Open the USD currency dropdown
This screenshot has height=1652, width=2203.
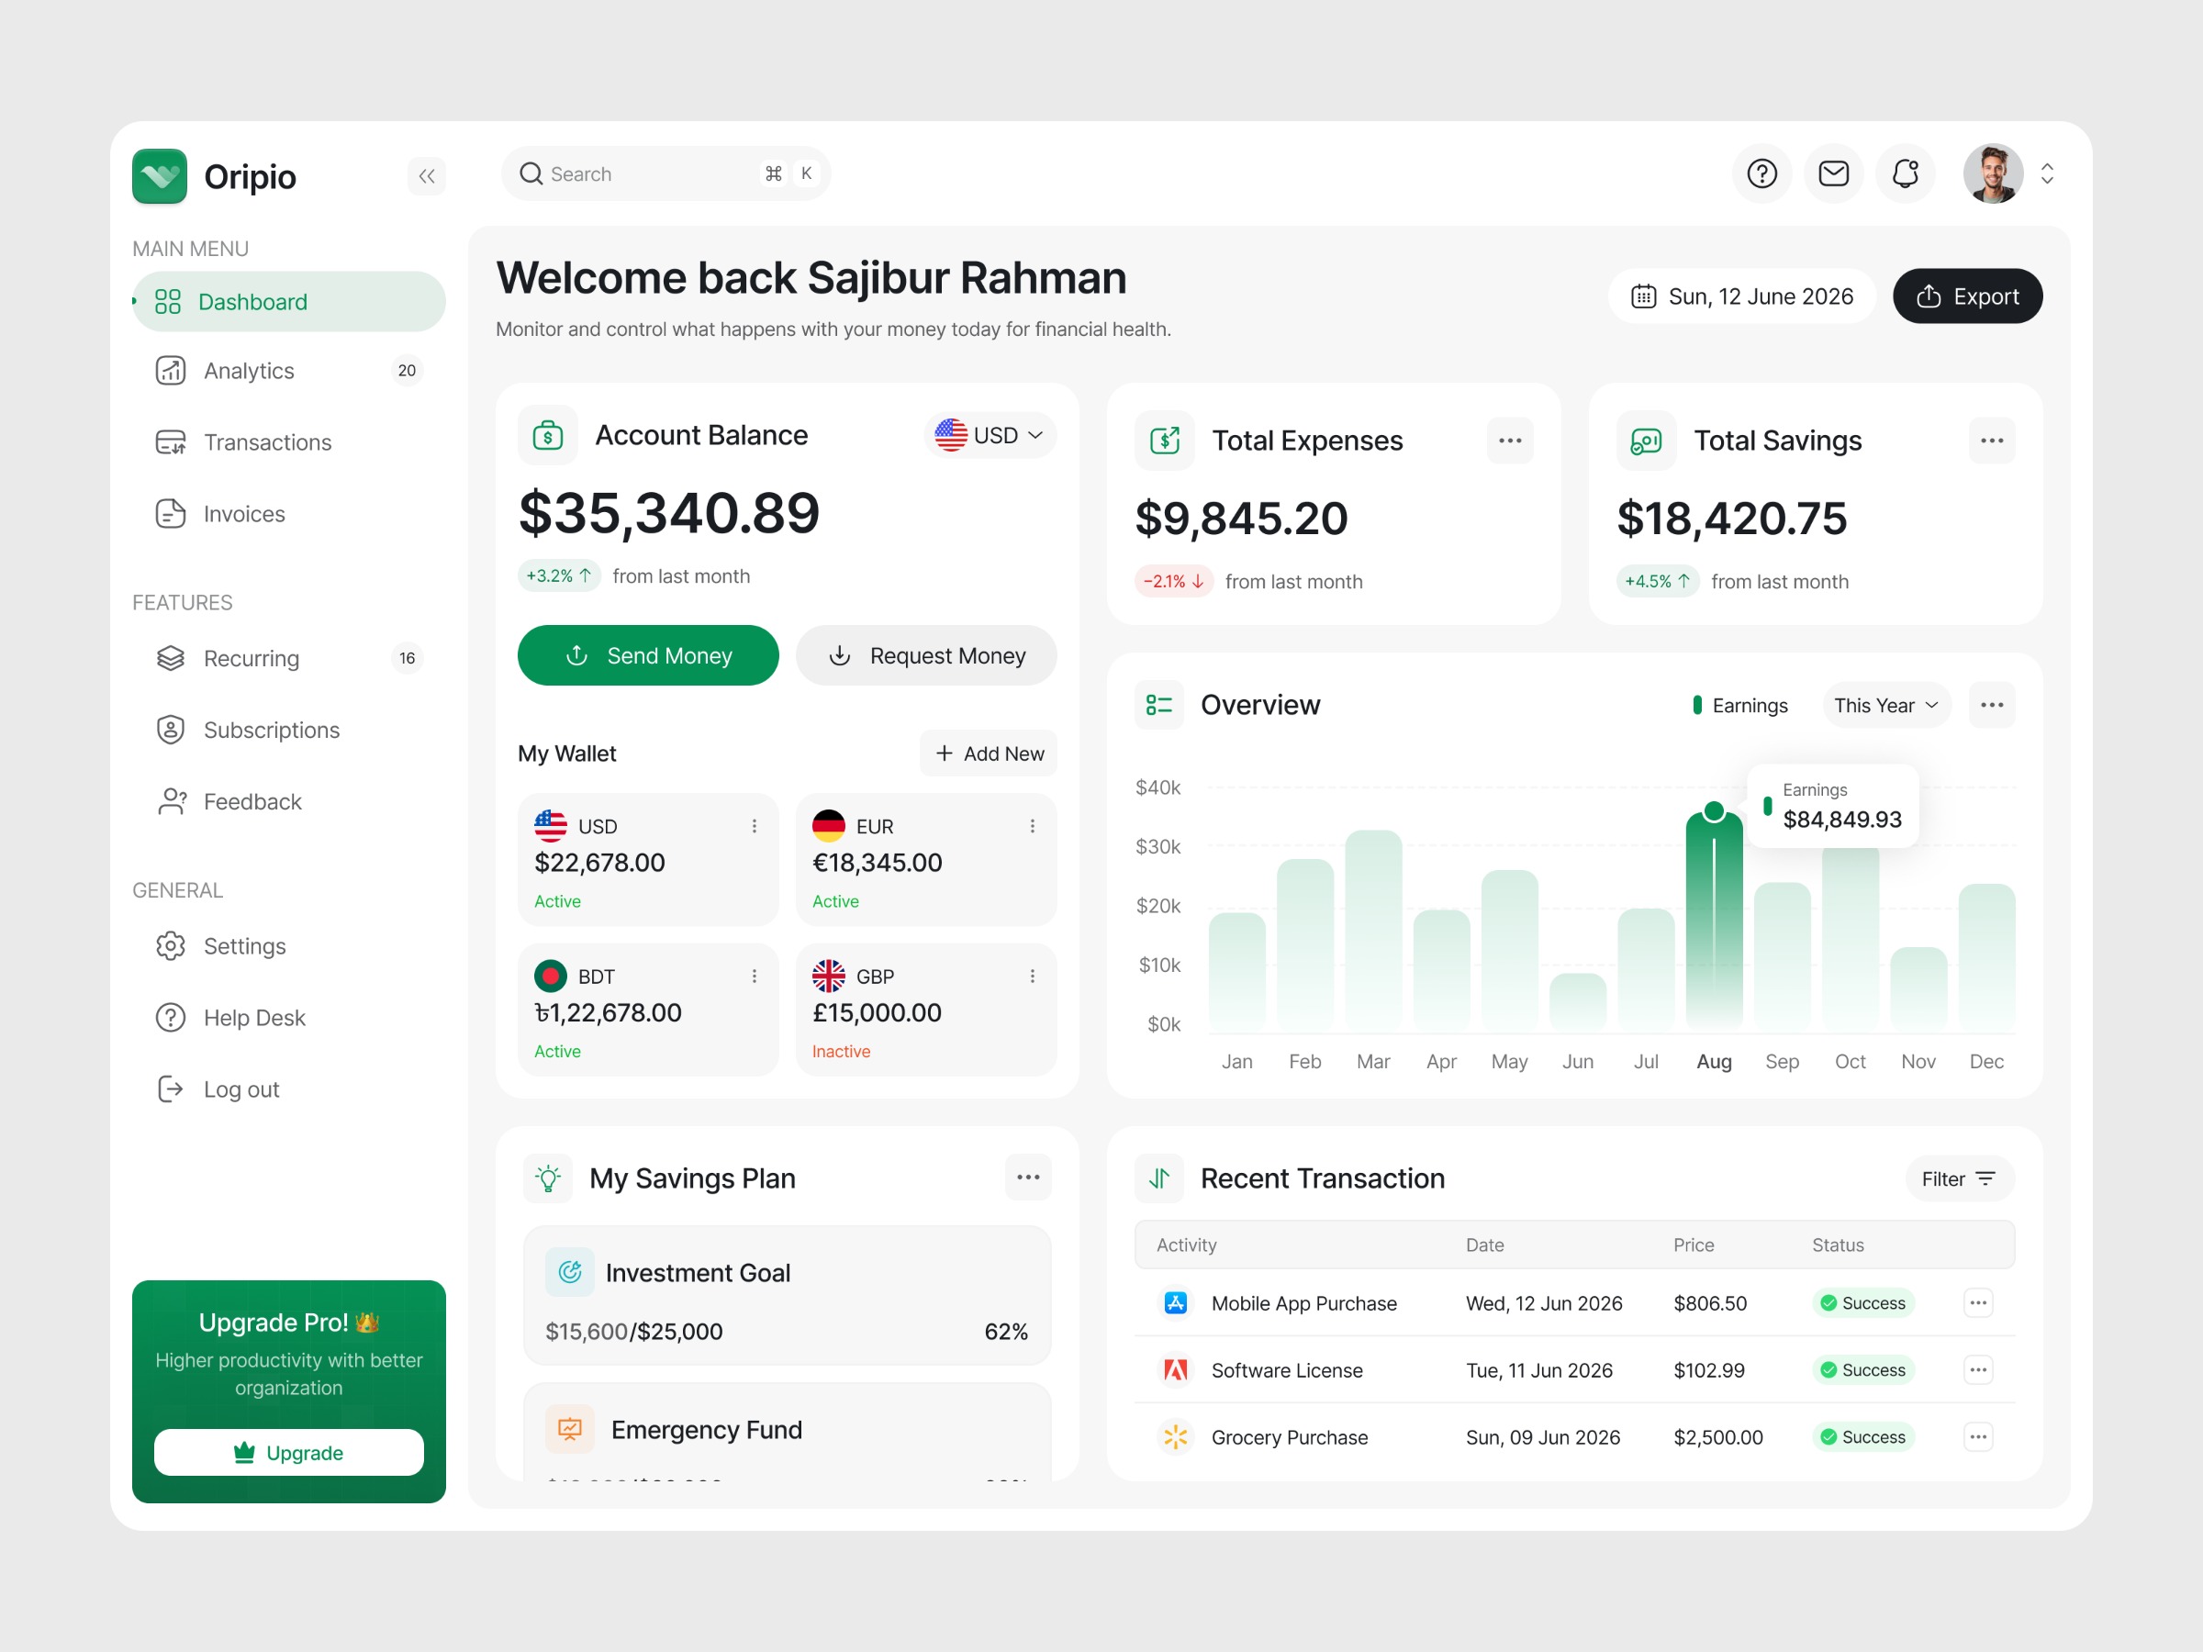tap(990, 435)
